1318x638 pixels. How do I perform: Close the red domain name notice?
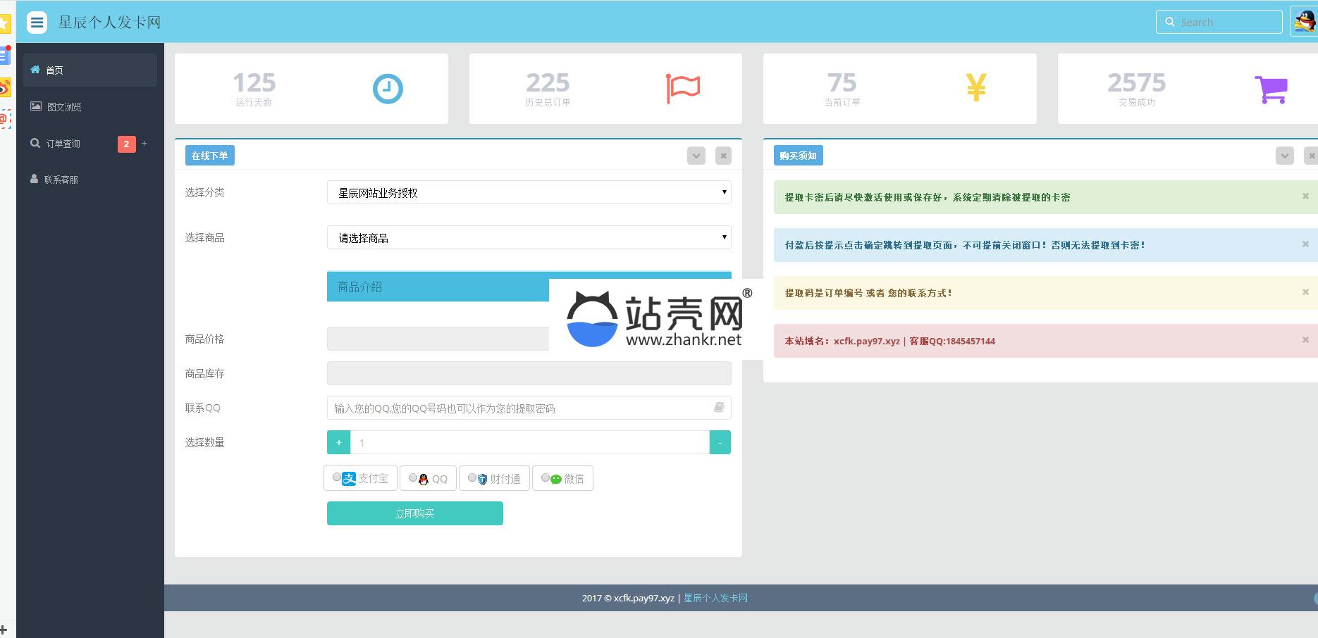pyautogui.click(x=1305, y=340)
